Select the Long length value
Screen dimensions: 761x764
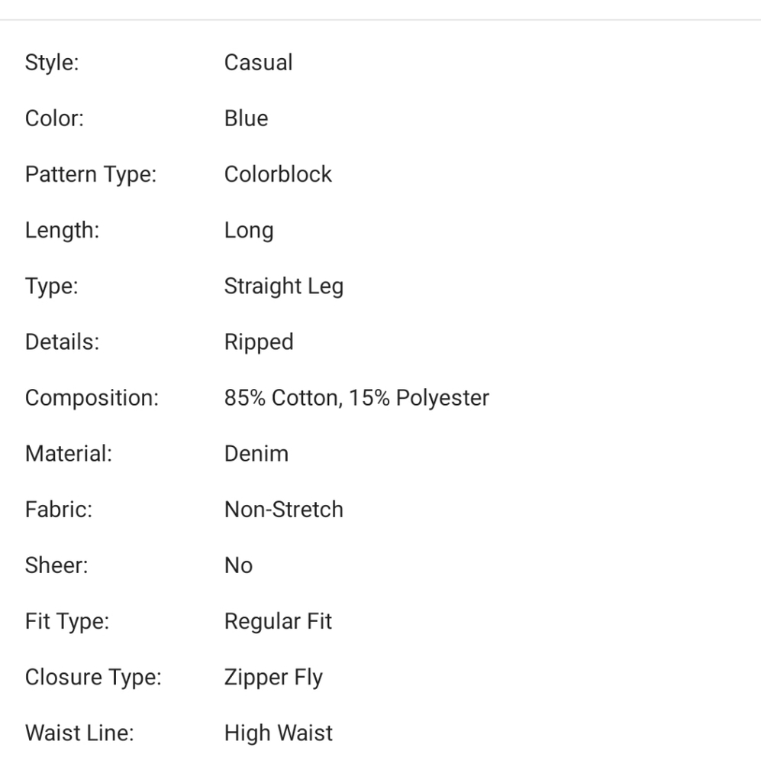click(249, 231)
